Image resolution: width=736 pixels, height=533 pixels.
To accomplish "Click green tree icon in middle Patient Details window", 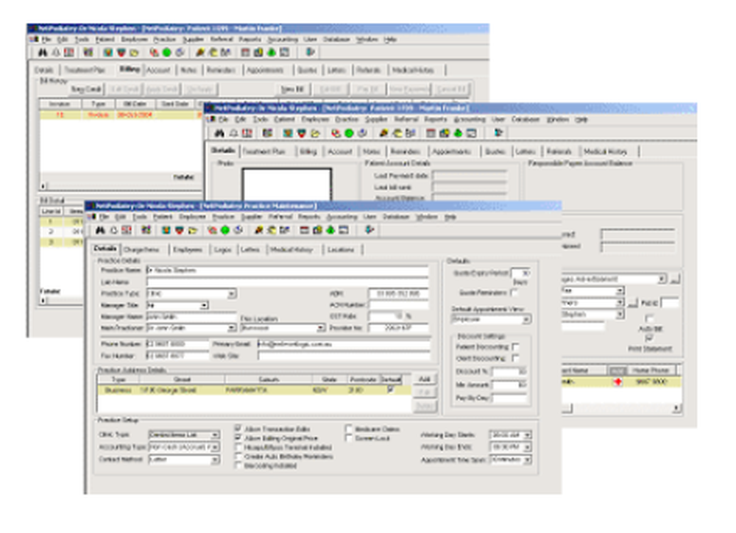I will [458, 133].
